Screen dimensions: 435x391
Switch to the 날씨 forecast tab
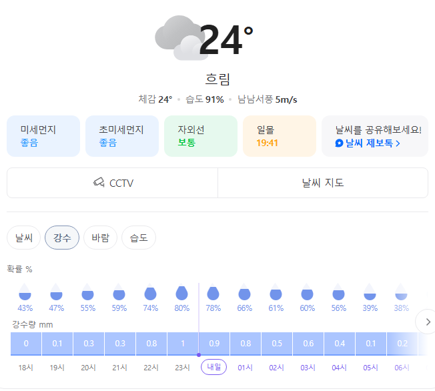pyautogui.click(x=24, y=238)
